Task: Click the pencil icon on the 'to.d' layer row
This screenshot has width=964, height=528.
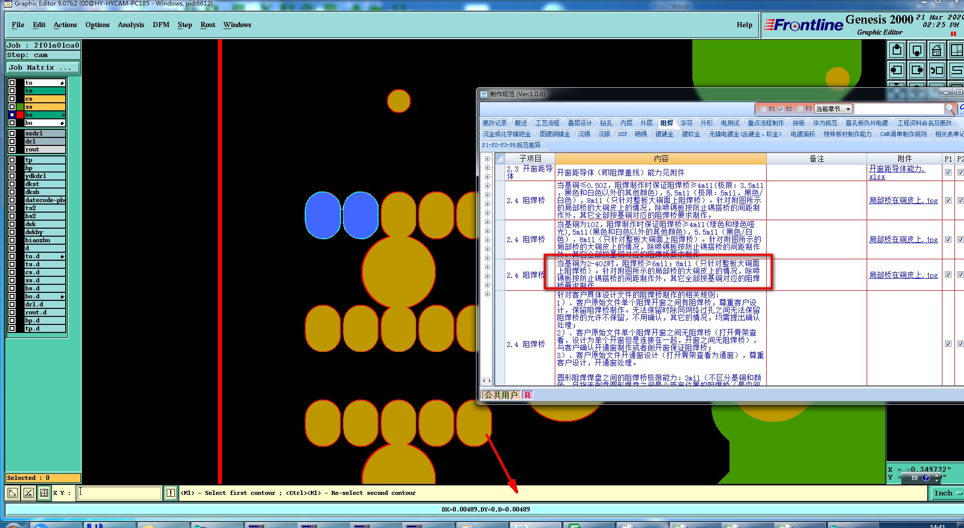Action: (x=62, y=256)
